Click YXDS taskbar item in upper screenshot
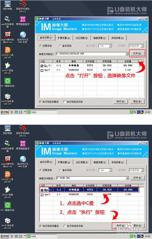The width and height of the screenshot is (152, 239). tap(42, 112)
